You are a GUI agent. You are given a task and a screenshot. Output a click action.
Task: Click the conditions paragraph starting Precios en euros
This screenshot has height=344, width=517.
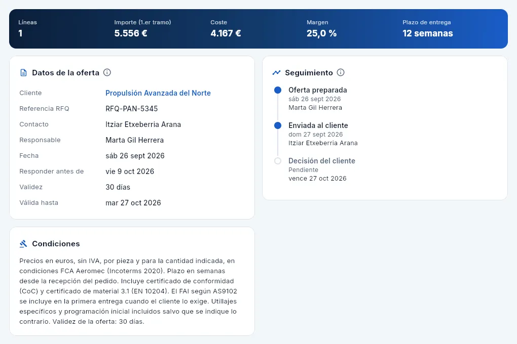[x=128, y=291]
